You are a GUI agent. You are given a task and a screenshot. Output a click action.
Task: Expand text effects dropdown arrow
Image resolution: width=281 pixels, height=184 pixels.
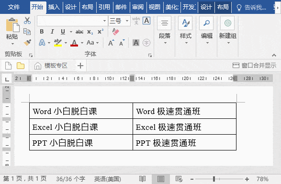tap(49, 43)
